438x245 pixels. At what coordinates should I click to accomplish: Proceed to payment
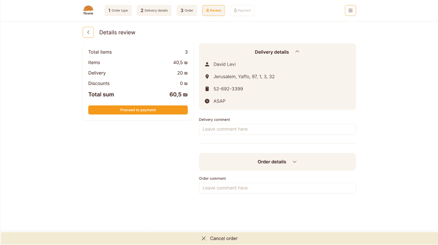[x=138, y=110]
